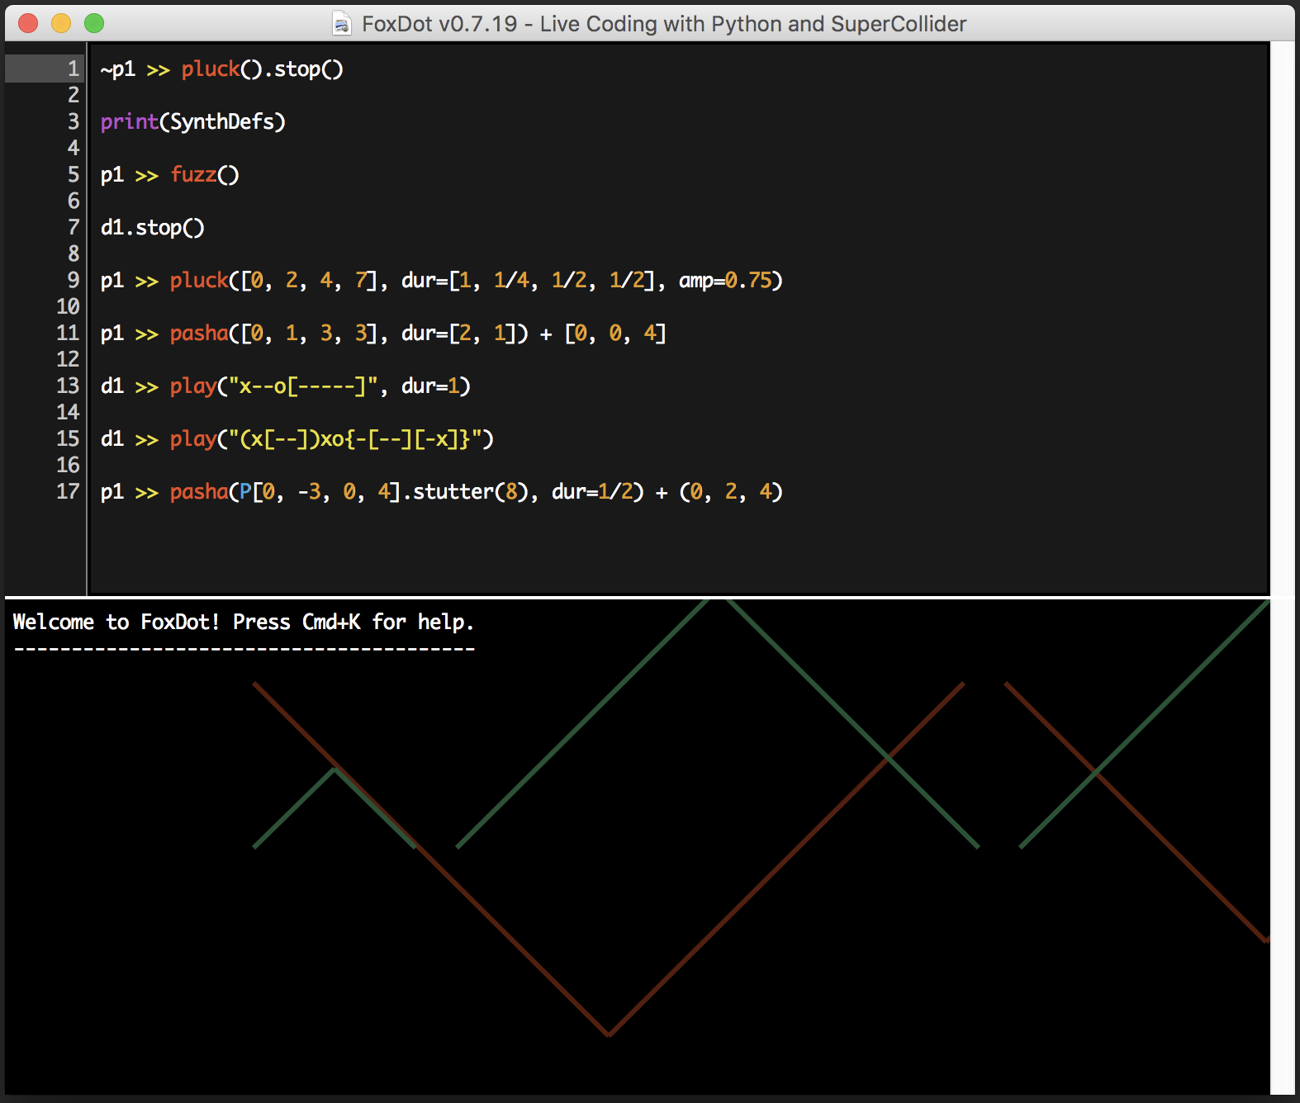
Task: Click the play line with "(x[--])xo{-[--][-x]}"
Action: coord(297,439)
